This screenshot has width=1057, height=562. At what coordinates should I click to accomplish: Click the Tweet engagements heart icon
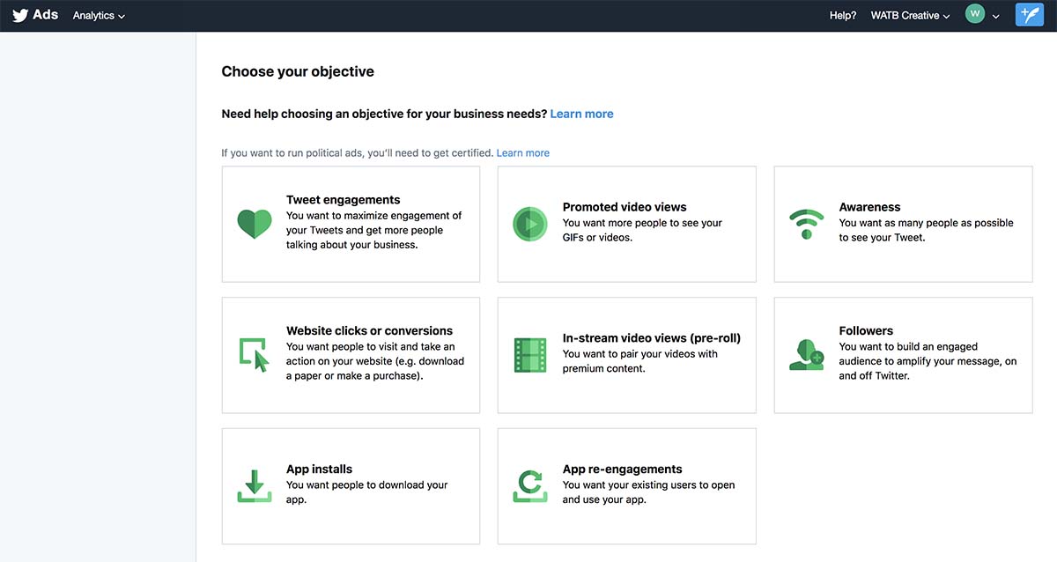point(254,224)
